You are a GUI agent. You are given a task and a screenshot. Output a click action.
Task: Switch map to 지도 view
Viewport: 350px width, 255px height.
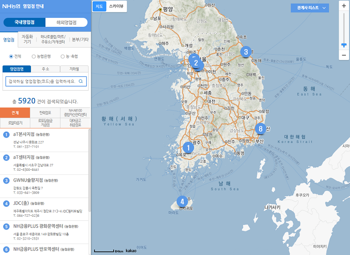pyautogui.click(x=100, y=6)
